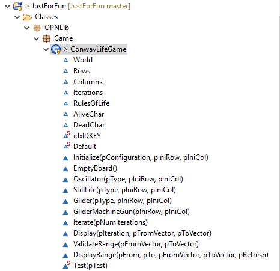Select Iterate(pNumIterations) in the tree
The image size is (280, 271).
(x=111, y=222)
